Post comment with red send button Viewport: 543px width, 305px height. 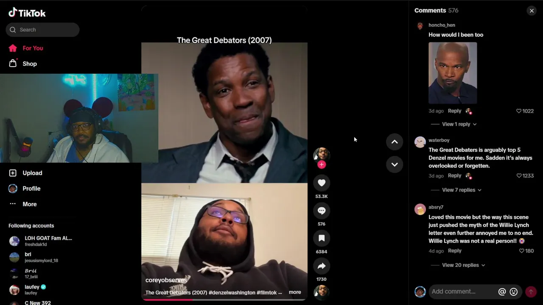pyautogui.click(x=531, y=291)
